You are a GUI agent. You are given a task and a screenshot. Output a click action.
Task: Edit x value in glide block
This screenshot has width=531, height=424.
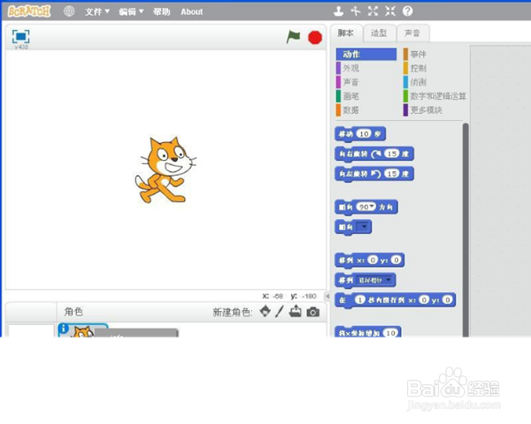[x=424, y=299]
